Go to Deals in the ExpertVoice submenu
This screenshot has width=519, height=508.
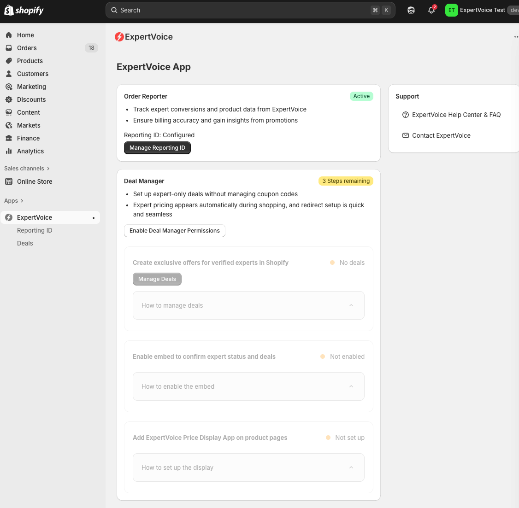(x=25, y=243)
